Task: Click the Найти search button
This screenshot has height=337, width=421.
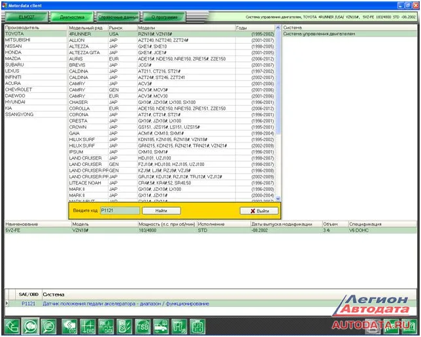Action: [x=161, y=210]
